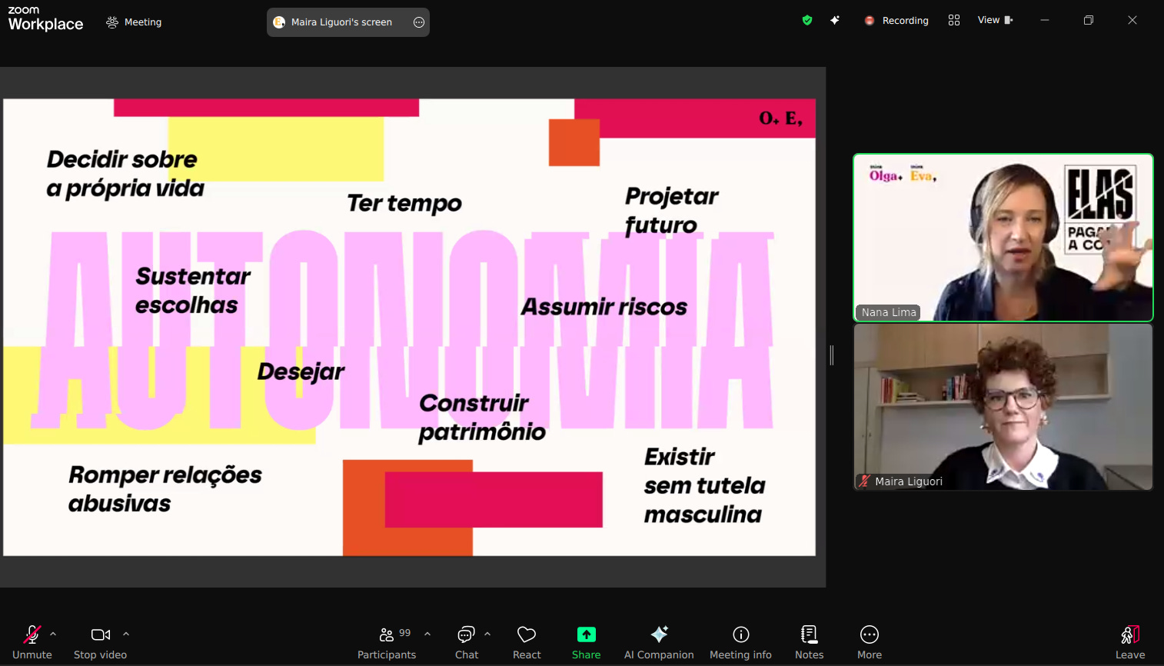Screen dimensions: 1164x666
Task: Expand video options chevron next to Stop video
Action: pyautogui.click(x=126, y=634)
